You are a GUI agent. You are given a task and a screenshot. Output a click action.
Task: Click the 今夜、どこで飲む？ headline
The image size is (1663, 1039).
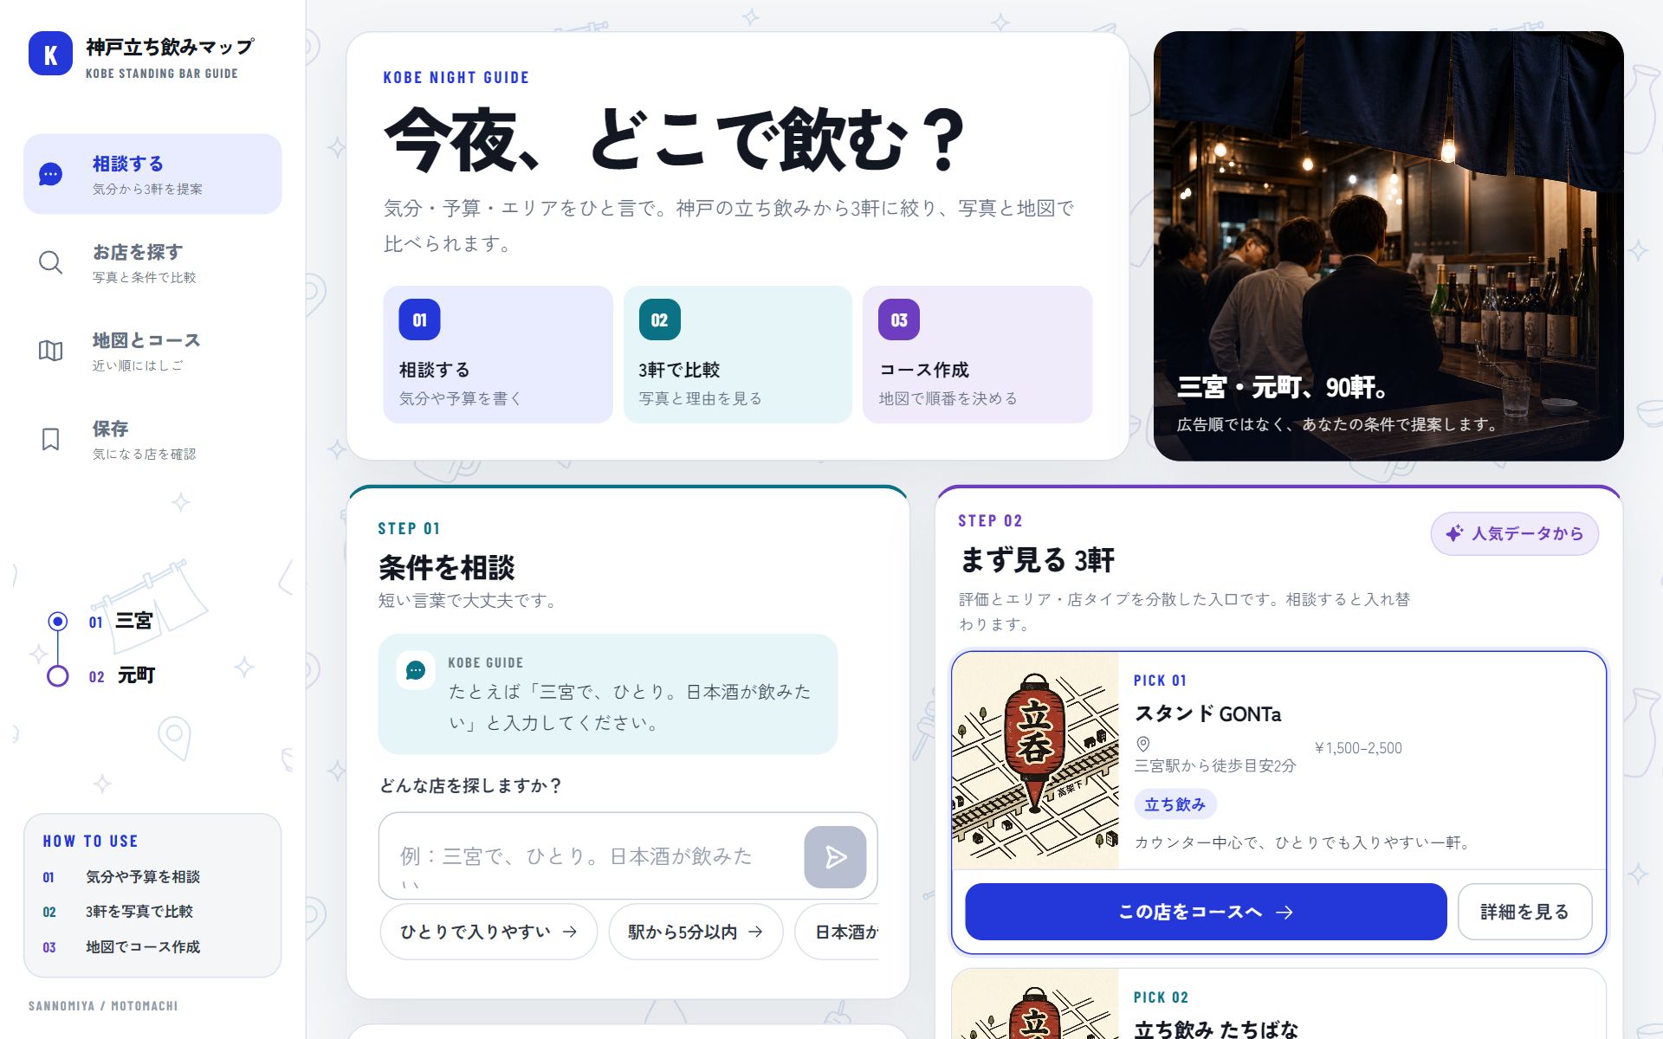point(674,139)
